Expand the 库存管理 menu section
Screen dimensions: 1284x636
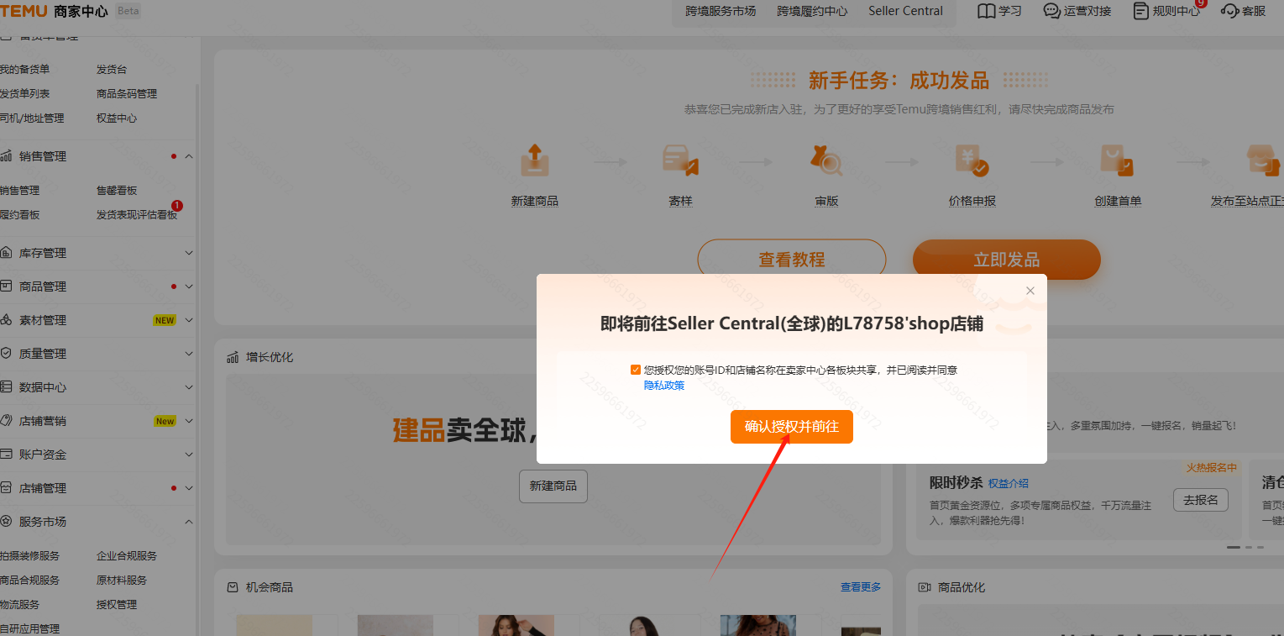(189, 253)
